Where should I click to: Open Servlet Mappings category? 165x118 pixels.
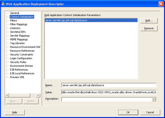tap(20, 36)
